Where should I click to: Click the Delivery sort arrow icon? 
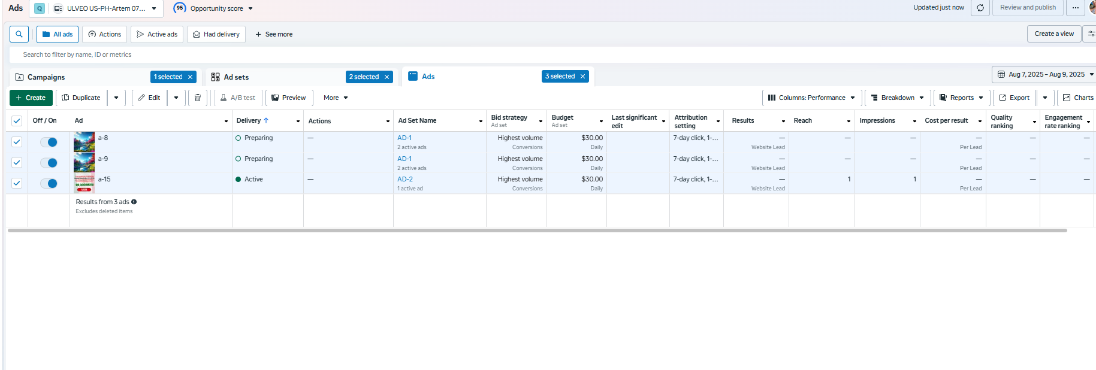point(266,120)
